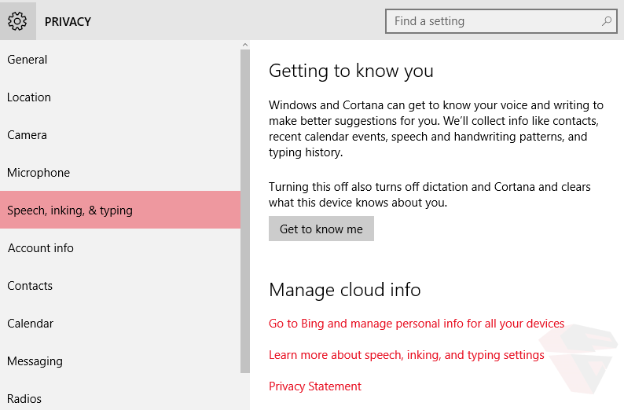The height and width of the screenshot is (410, 624).
Task: Open Account info section
Action: 41,248
